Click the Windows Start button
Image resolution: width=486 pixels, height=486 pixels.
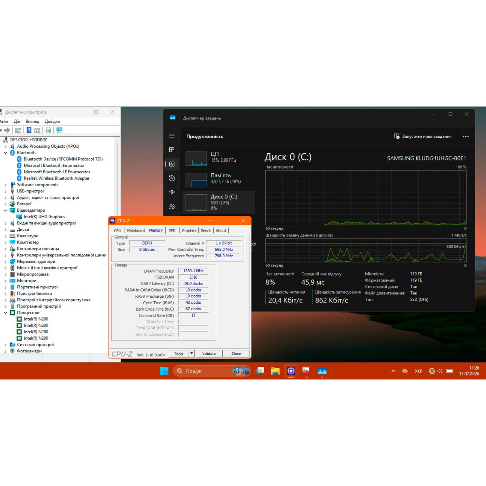click(164, 371)
